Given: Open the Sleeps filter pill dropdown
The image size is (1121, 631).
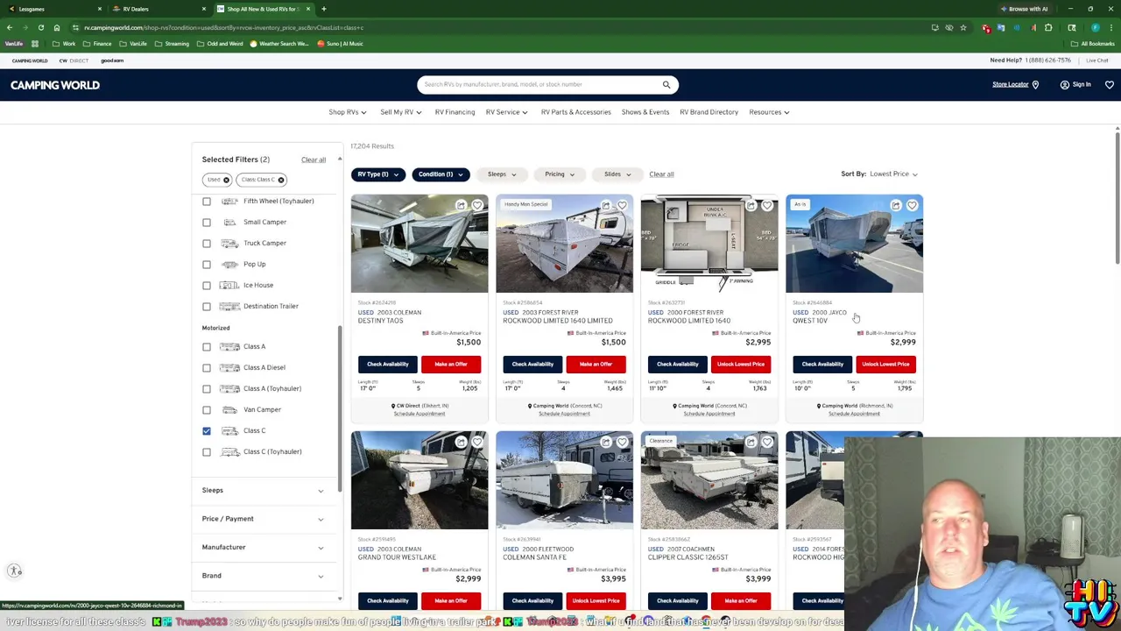Looking at the screenshot, I should (502, 174).
